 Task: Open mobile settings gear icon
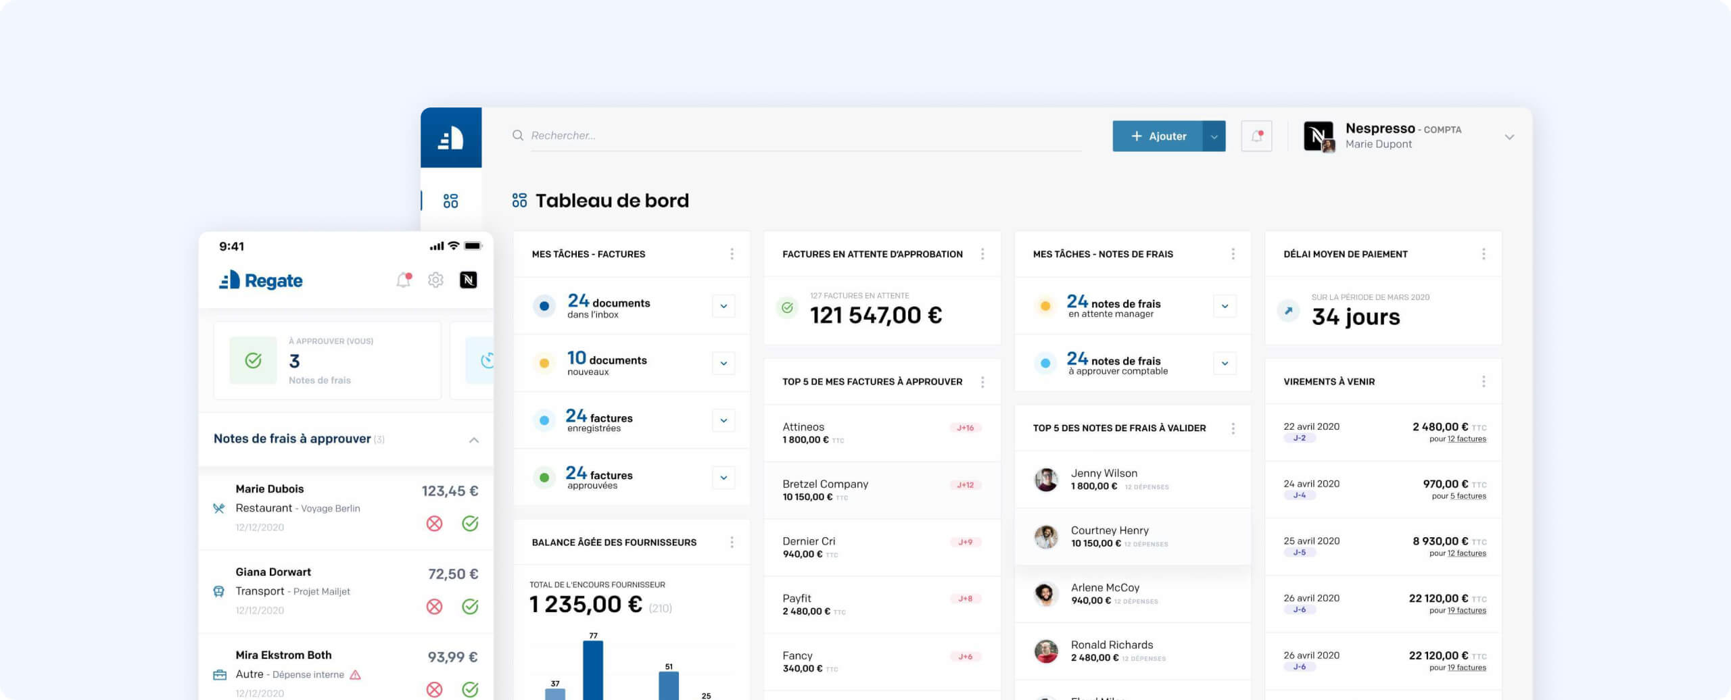435,280
